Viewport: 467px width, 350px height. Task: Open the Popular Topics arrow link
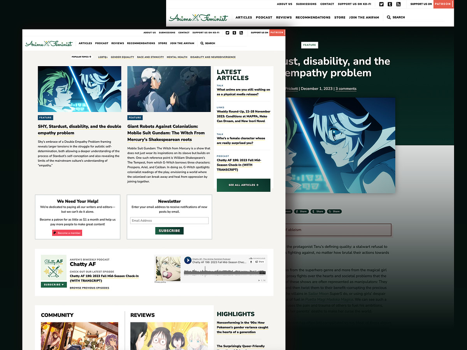point(81,57)
